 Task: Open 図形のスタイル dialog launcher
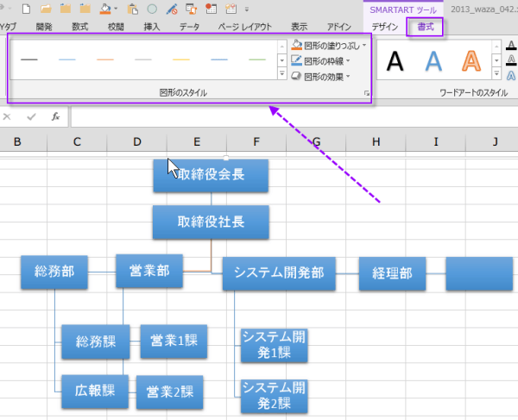(x=367, y=93)
